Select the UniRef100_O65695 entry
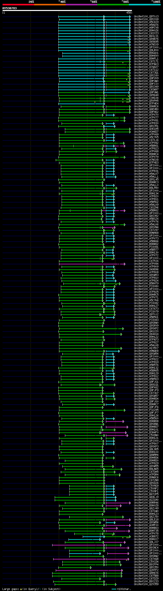 coord(146,42)
